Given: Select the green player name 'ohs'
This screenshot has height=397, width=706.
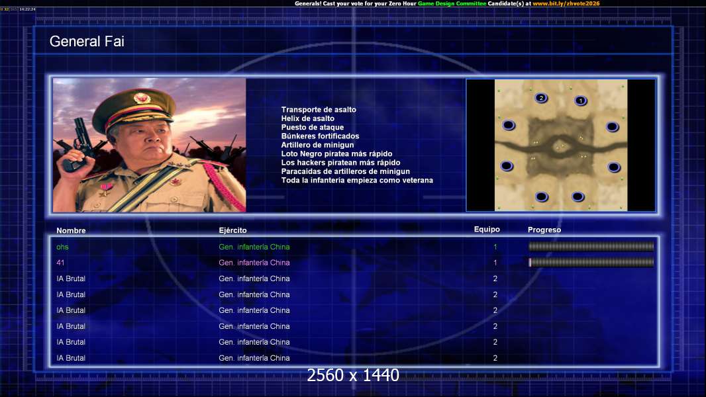Looking at the screenshot, I should [x=62, y=247].
